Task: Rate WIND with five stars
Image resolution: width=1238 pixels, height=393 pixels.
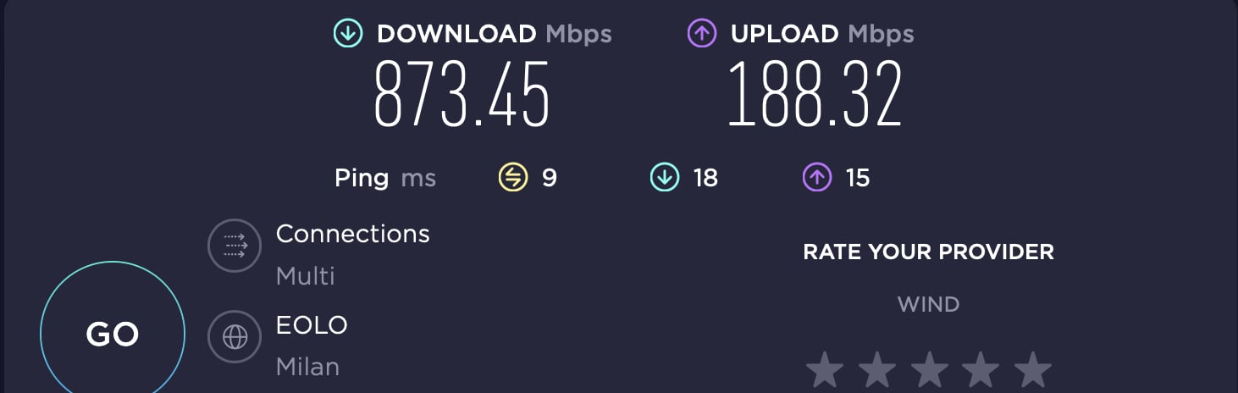Action: pos(1032,371)
